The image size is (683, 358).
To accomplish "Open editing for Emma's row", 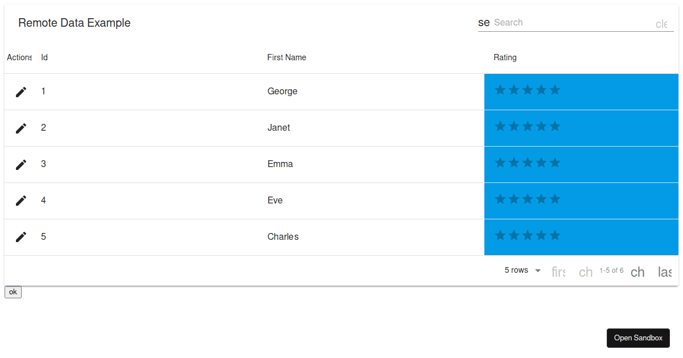I will pos(20,164).
